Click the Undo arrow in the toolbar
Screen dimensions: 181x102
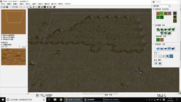[20, 7]
